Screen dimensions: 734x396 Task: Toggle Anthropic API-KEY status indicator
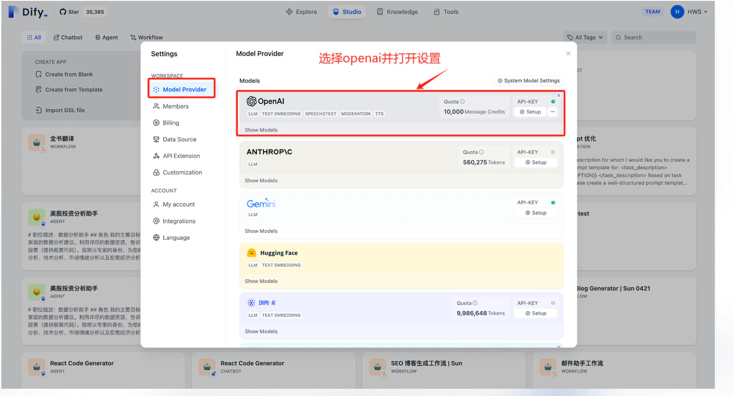(552, 151)
